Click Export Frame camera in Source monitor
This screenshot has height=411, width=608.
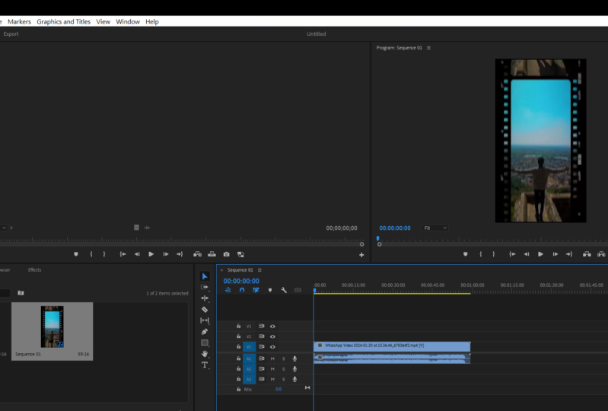click(x=227, y=254)
